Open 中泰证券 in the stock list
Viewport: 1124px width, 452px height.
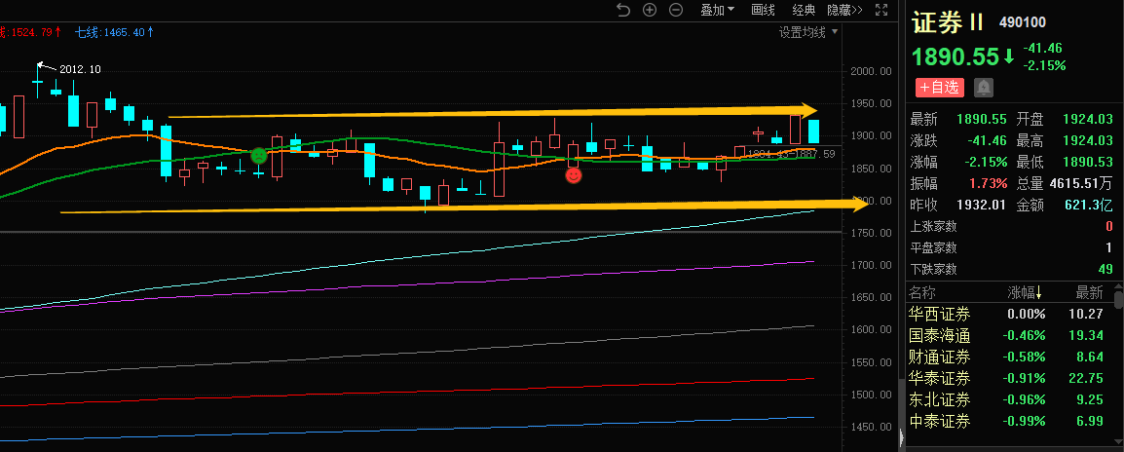pyautogui.click(x=939, y=421)
